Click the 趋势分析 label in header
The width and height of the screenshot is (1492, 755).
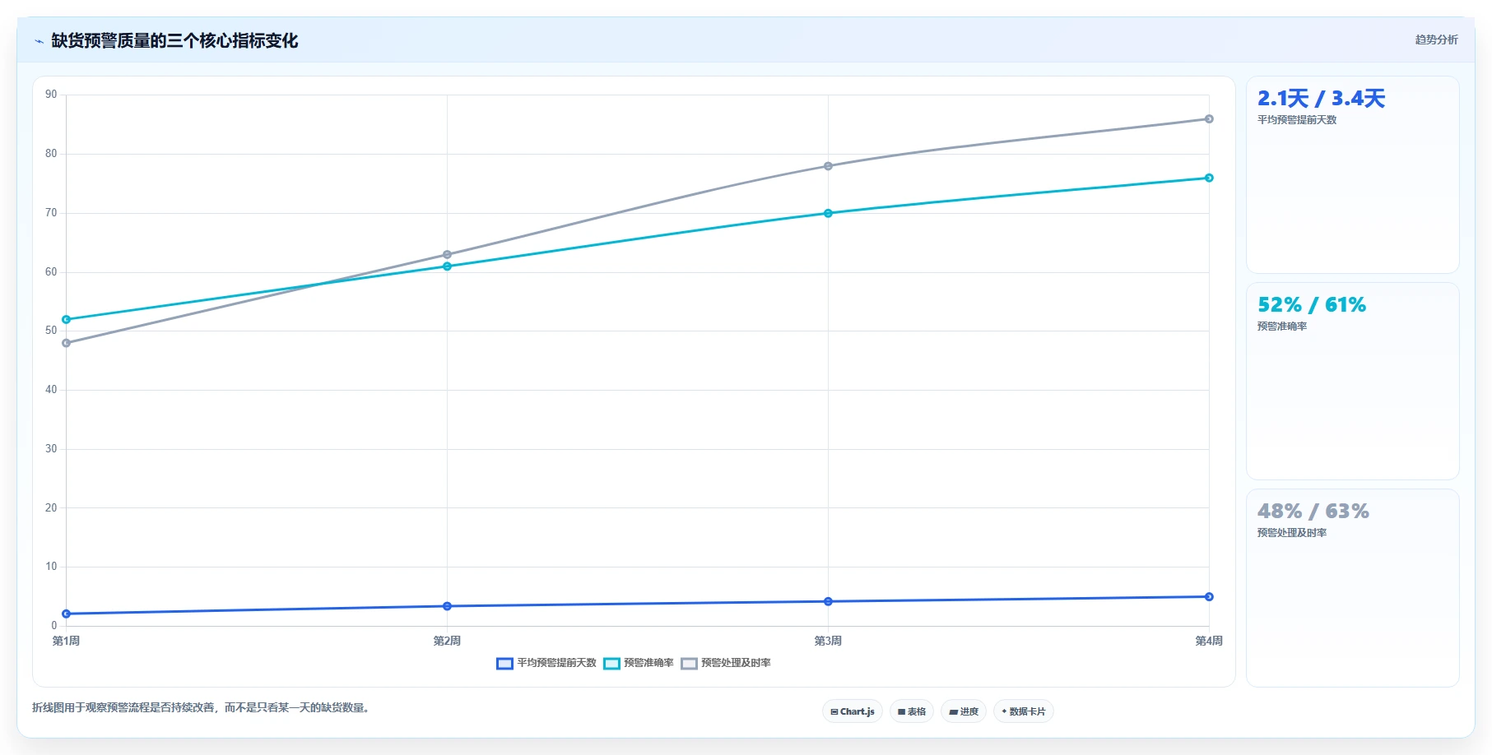tap(1436, 39)
